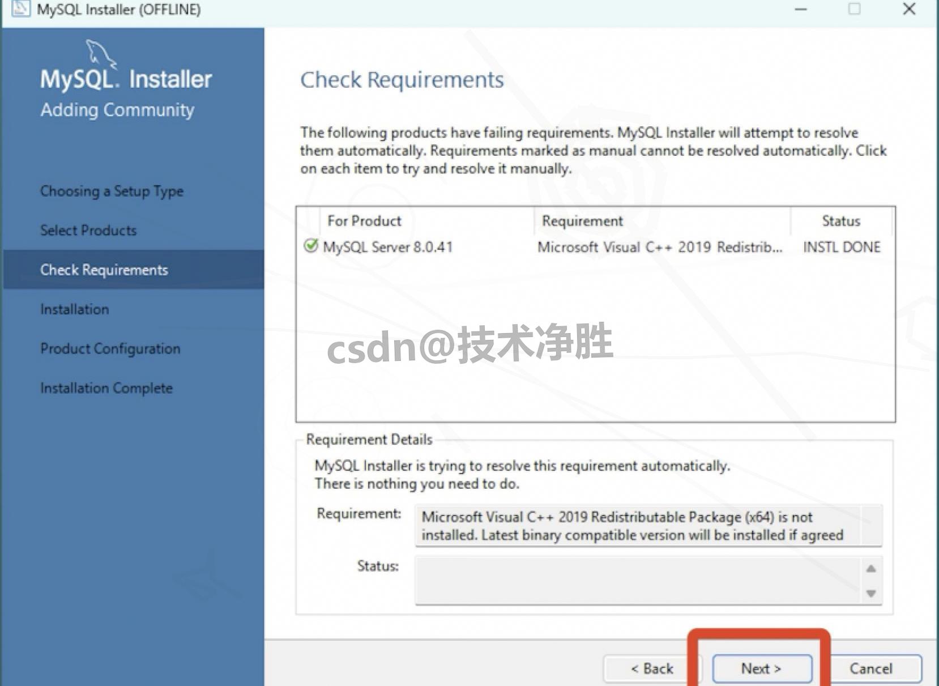This screenshot has height=686, width=939.
Task: Click the Check Requirements page heading
Action: coord(402,80)
